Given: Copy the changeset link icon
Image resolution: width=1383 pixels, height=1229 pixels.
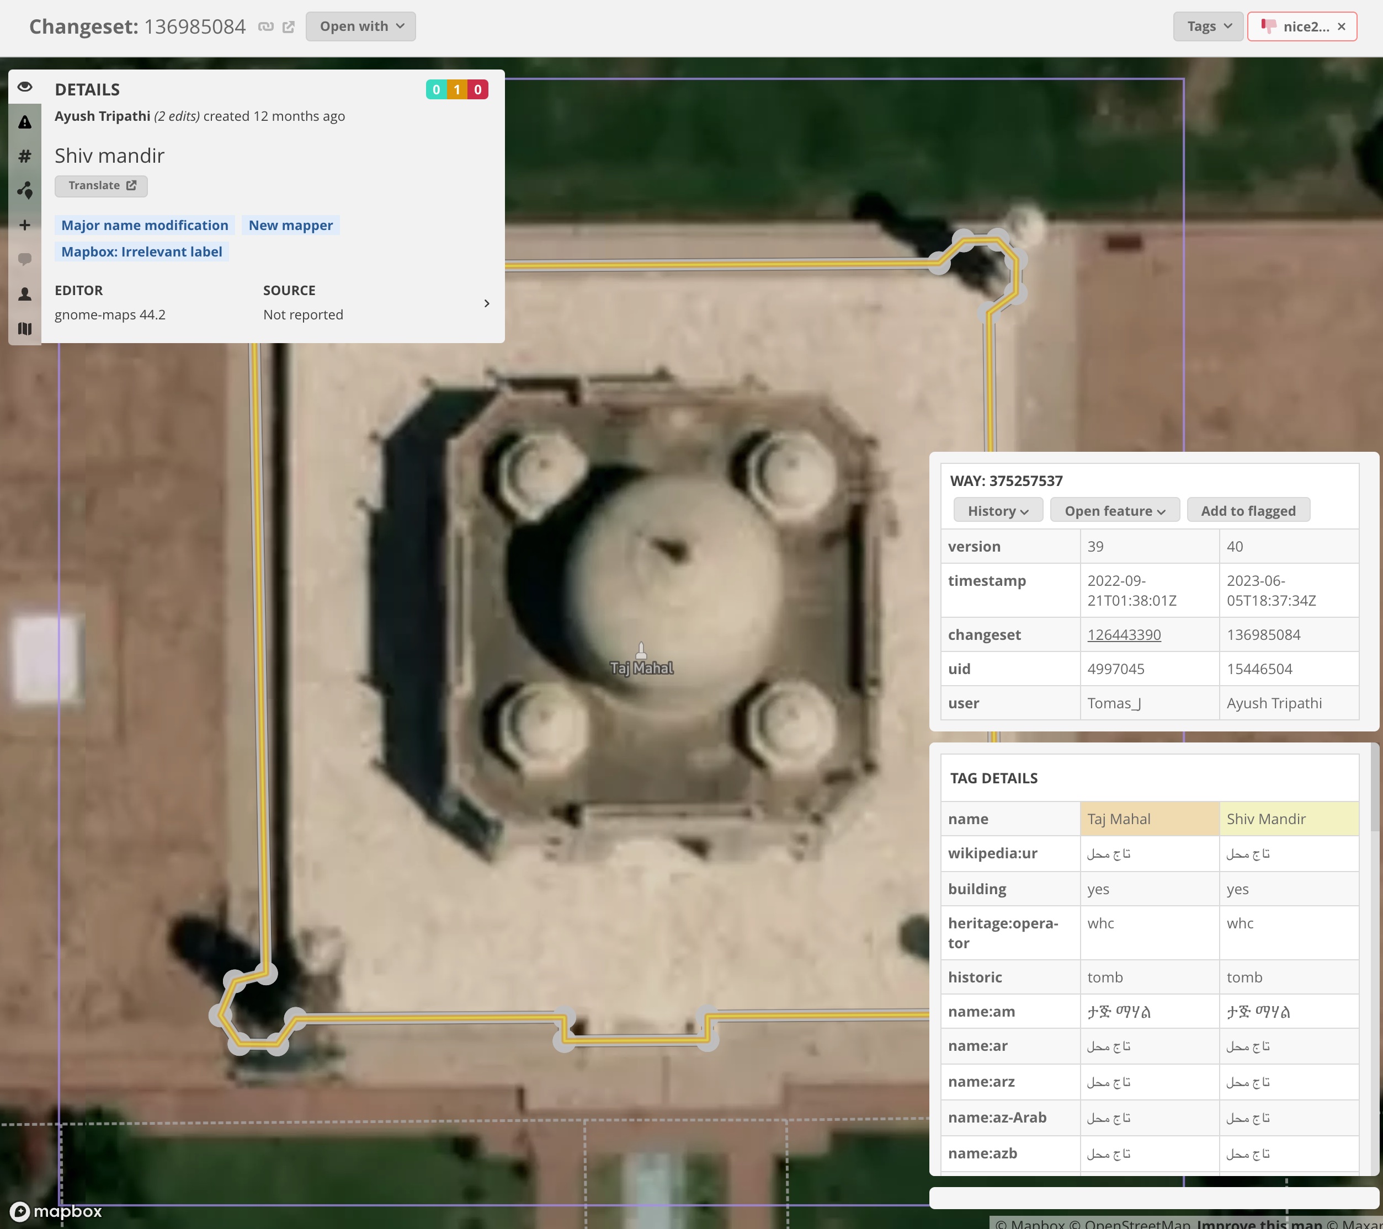Looking at the screenshot, I should pos(266,26).
